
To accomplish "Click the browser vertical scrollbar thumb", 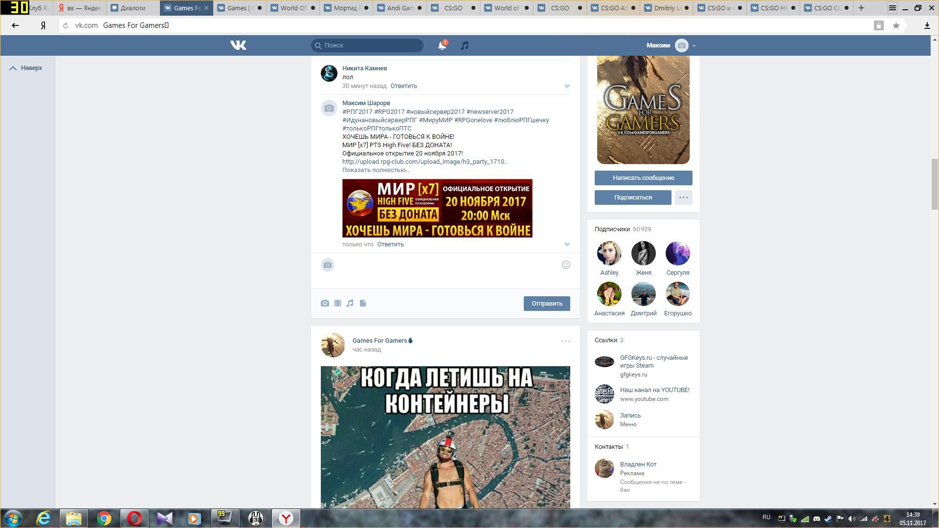I will click(x=935, y=184).
